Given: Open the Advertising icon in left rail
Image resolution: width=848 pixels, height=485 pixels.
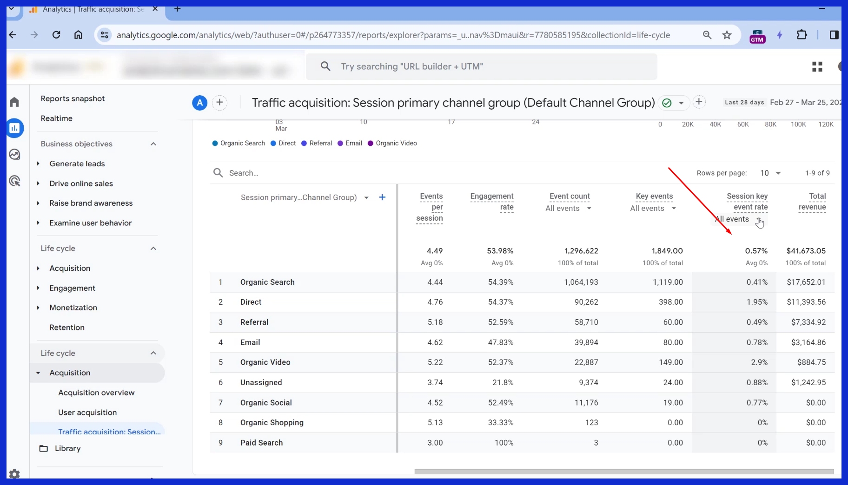Looking at the screenshot, I should (x=15, y=181).
